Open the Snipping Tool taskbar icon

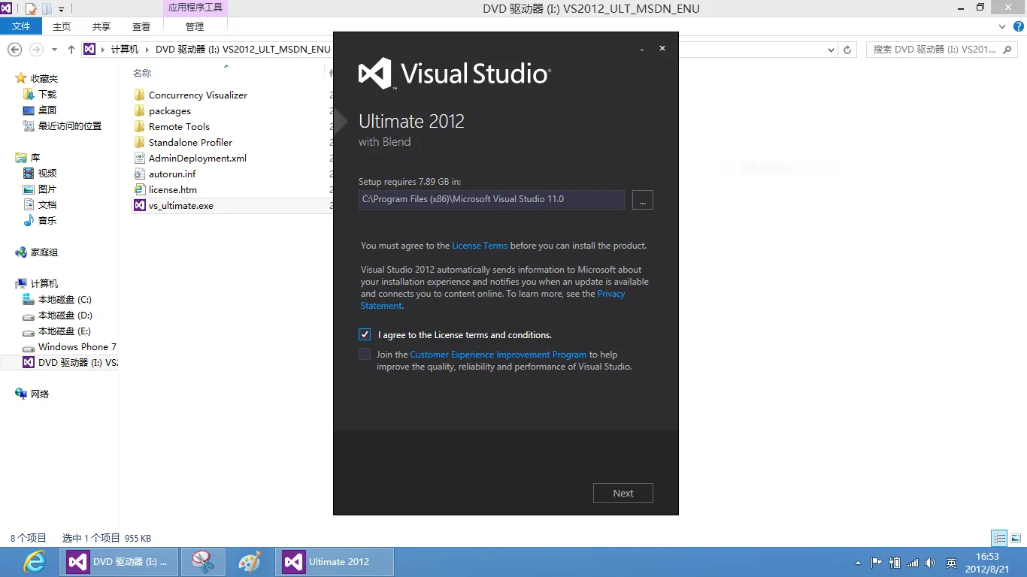(203, 562)
